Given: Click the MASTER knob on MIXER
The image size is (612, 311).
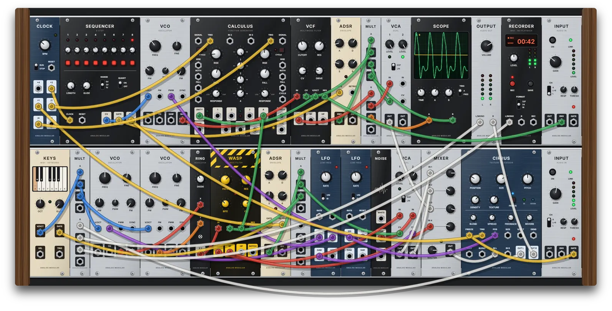Looking at the screenshot, I should coord(432,250).
